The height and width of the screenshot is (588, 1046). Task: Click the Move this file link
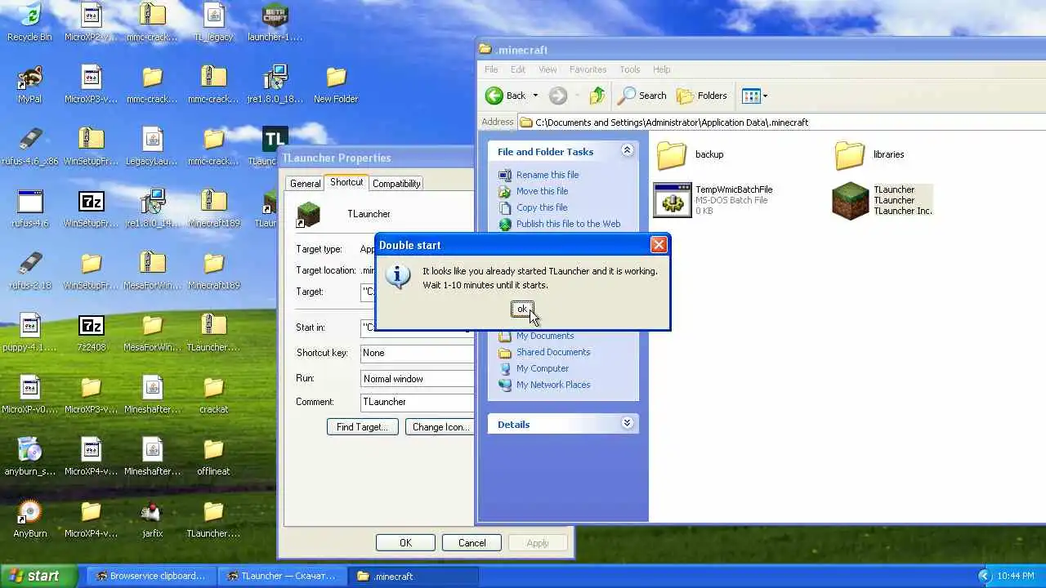pos(542,191)
